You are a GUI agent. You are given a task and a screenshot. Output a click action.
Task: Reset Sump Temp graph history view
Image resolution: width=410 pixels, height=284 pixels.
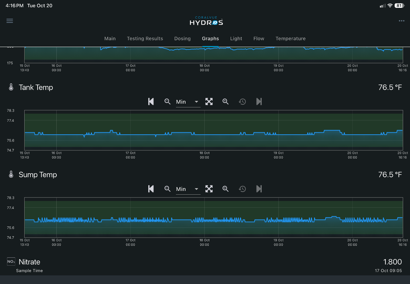click(242, 189)
